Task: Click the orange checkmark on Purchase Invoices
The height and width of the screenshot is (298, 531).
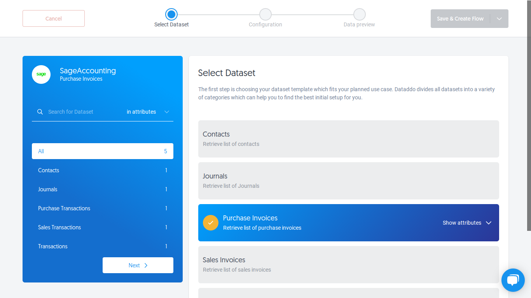Action: pyautogui.click(x=211, y=223)
